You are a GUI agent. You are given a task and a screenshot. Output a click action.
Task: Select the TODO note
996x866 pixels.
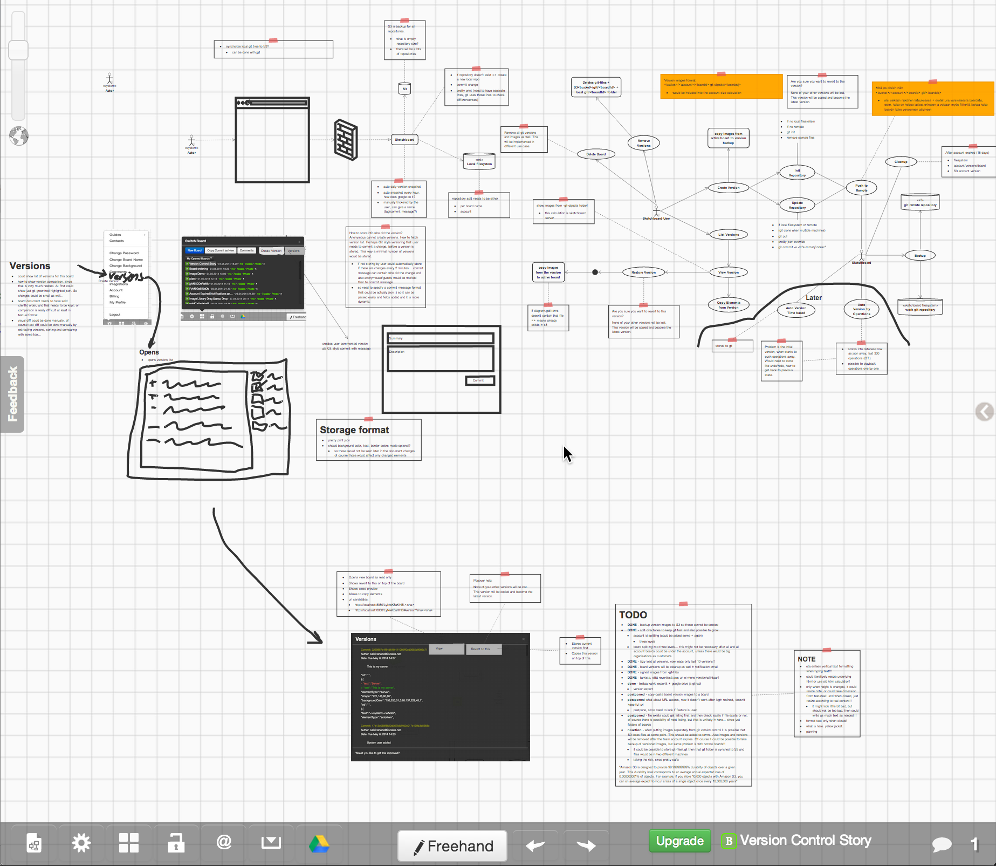(683, 695)
